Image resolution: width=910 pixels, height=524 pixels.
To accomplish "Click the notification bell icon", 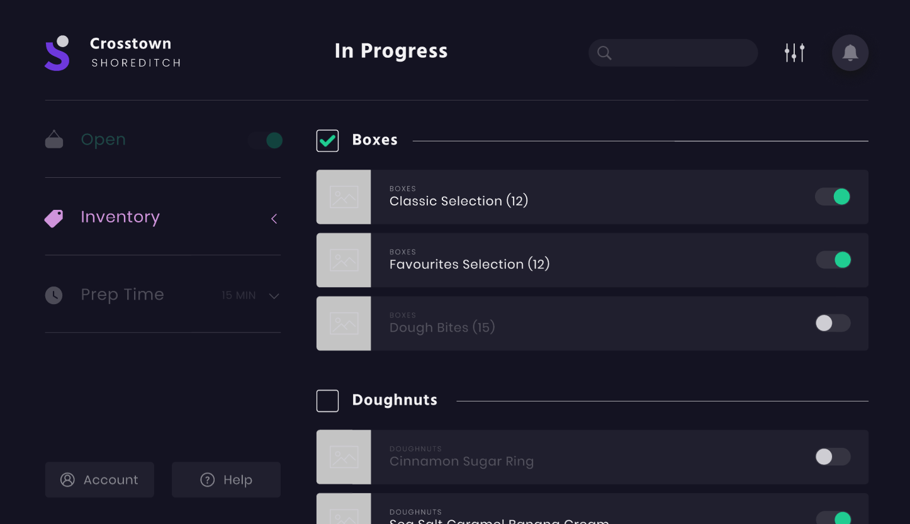I will point(850,53).
